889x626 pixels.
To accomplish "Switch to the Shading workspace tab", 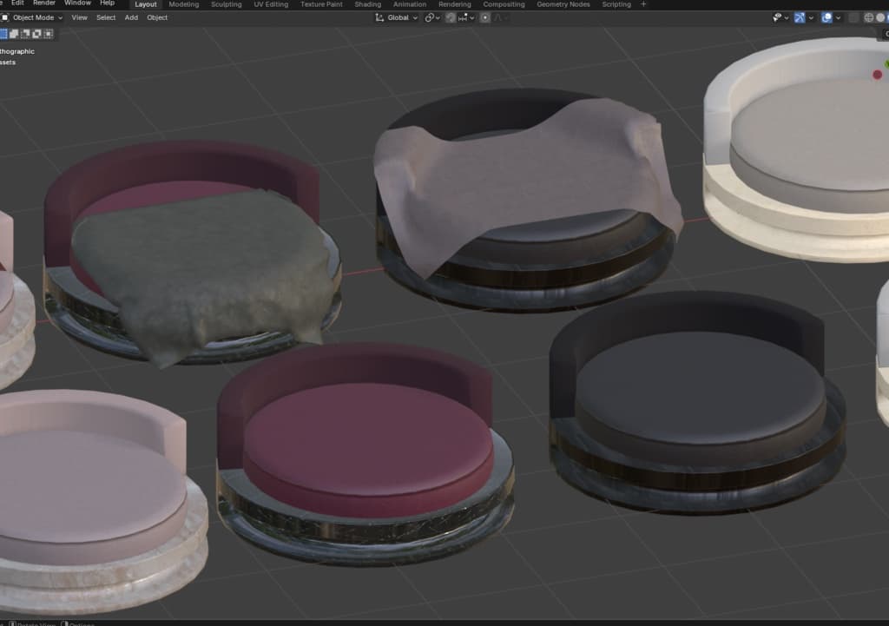I will coord(367,4).
